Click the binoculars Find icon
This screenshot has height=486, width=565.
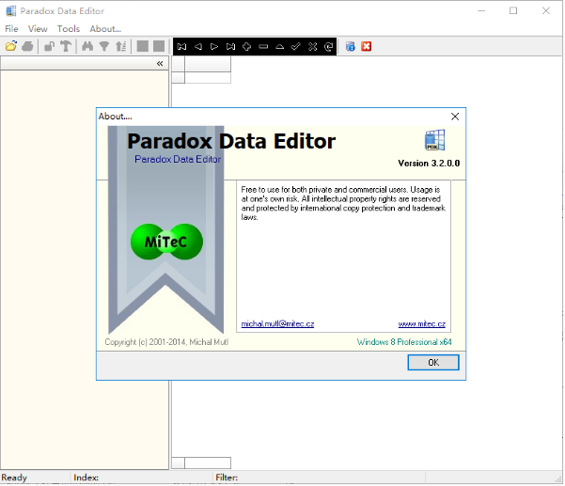coord(87,46)
